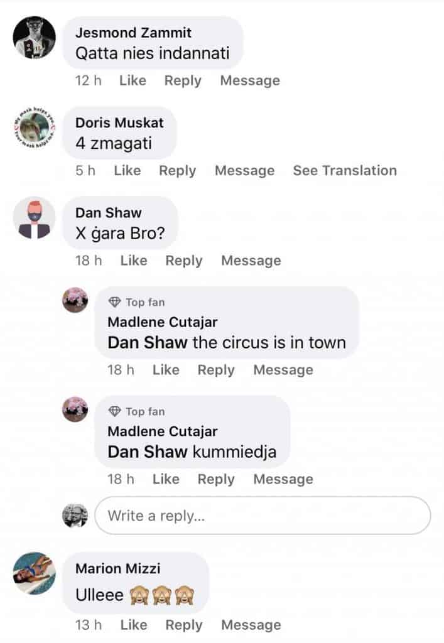This screenshot has width=444, height=643.
Task: See Translation of Doris Muskat's comment
Action: 345,171
